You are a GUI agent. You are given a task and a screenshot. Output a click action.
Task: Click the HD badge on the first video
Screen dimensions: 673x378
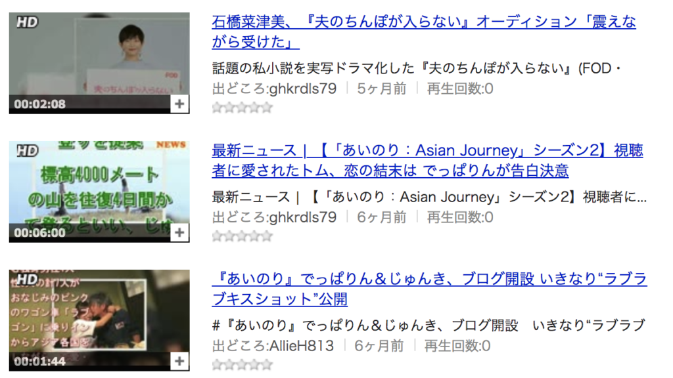click(x=27, y=22)
